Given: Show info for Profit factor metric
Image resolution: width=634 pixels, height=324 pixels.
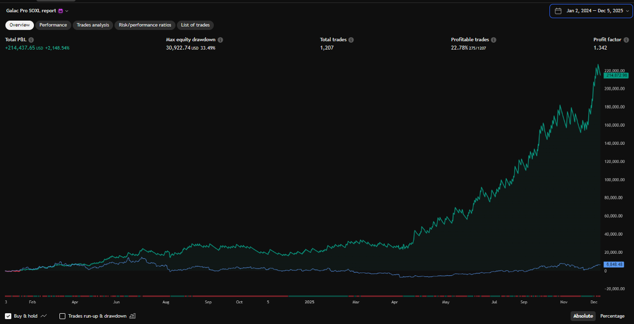Looking at the screenshot, I should coord(626,40).
